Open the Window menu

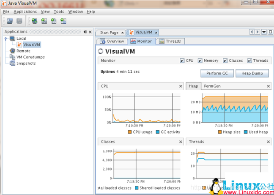pos(76,12)
